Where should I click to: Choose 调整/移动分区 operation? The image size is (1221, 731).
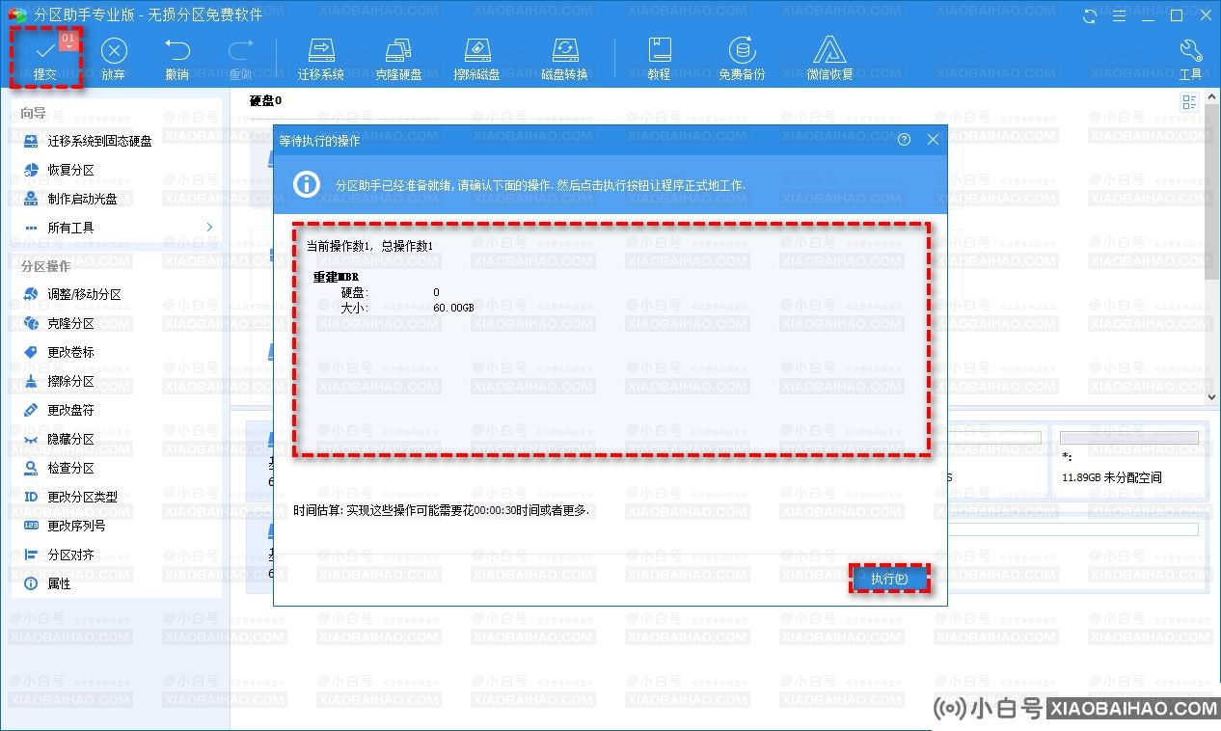(x=84, y=294)
